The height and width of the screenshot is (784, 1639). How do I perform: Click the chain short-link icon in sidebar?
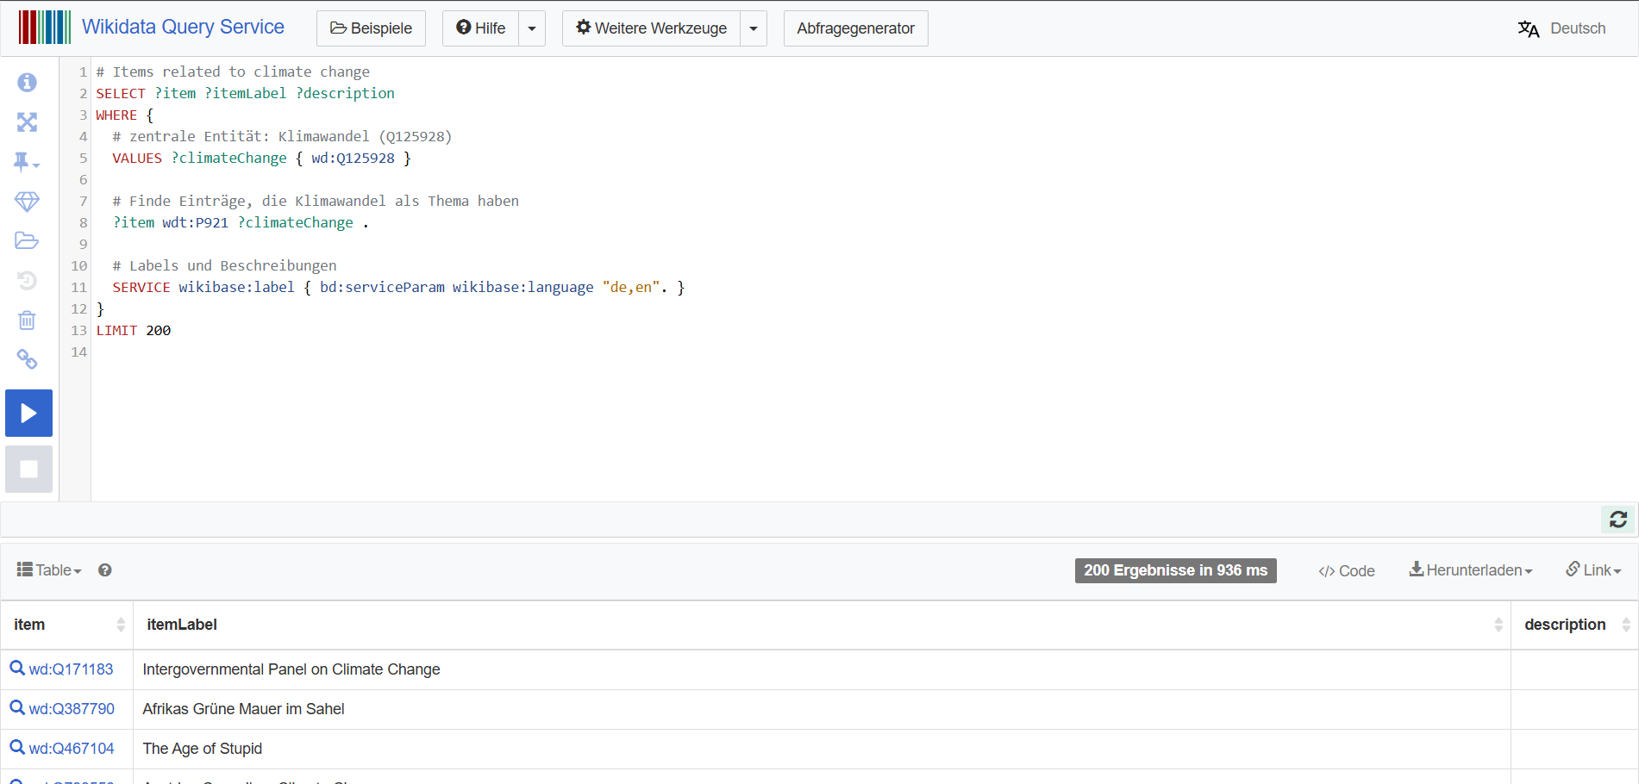tap(27, 359)
